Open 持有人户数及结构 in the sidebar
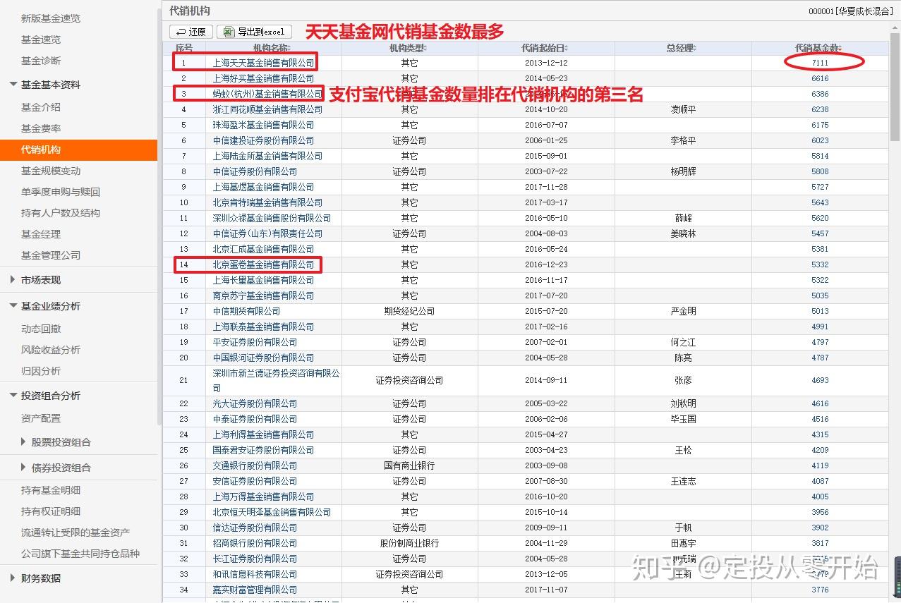The width and height of the screenshot is (901, 603). pyautogui.click(x=61, y=213)
